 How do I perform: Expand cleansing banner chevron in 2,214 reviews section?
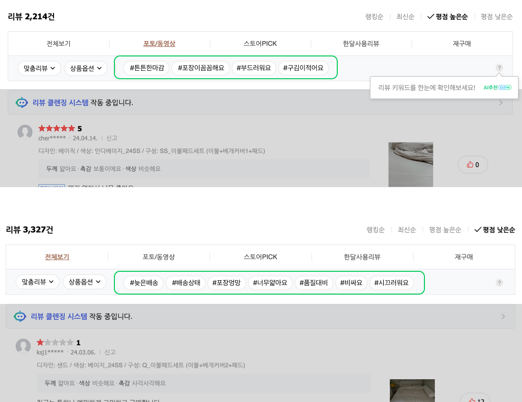[501, 103]
